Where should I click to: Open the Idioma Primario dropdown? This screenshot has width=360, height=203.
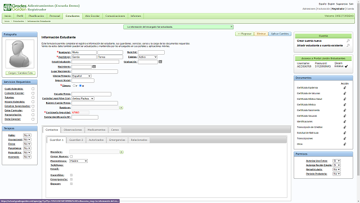[x=82, y=76]
